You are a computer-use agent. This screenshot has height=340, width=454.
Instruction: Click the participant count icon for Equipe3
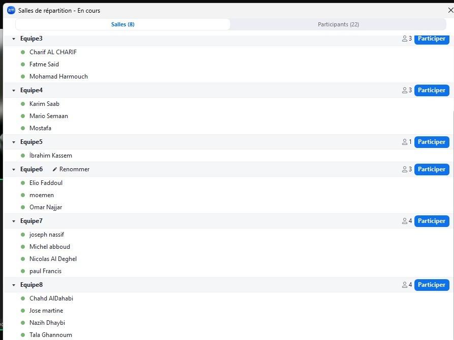(405, 39)
